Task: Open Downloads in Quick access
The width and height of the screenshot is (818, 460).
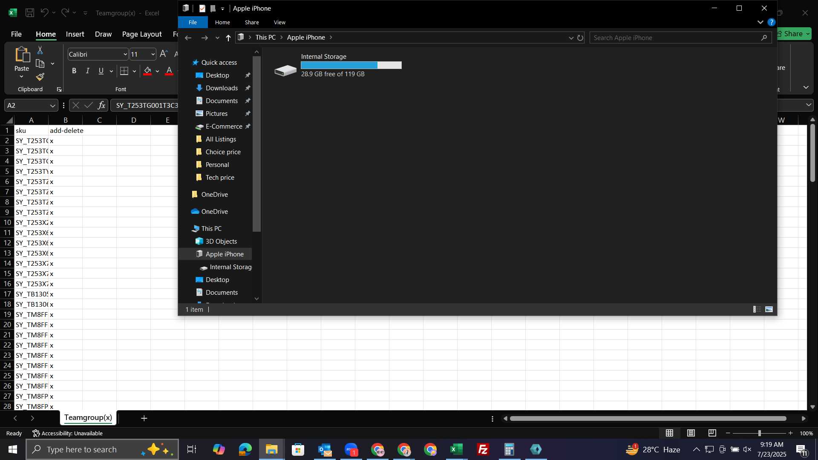Action: coord(222,88)
